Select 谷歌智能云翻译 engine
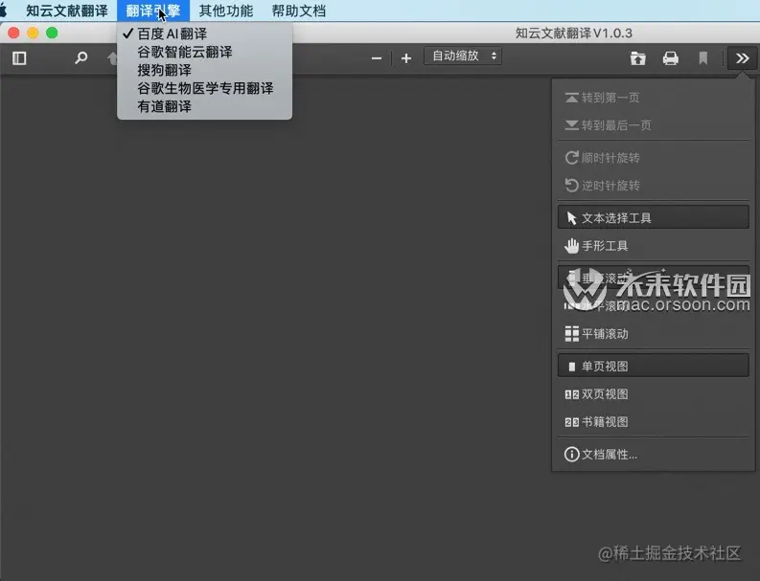This screenshot has height=581, width=760. pos(204,52)
